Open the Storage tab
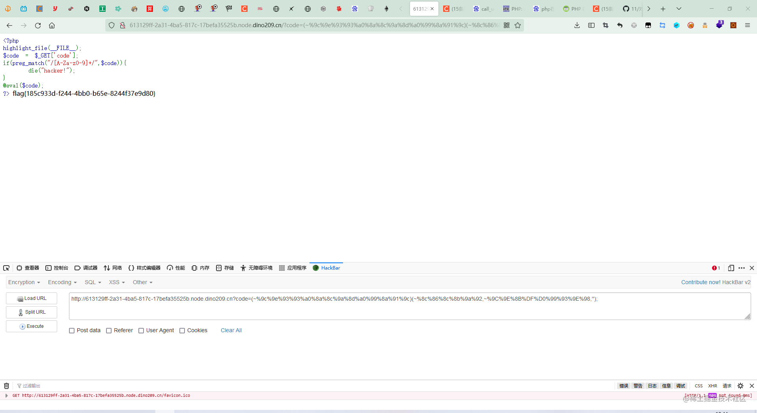This screenshot has height=413, width=757. [225, 268]
